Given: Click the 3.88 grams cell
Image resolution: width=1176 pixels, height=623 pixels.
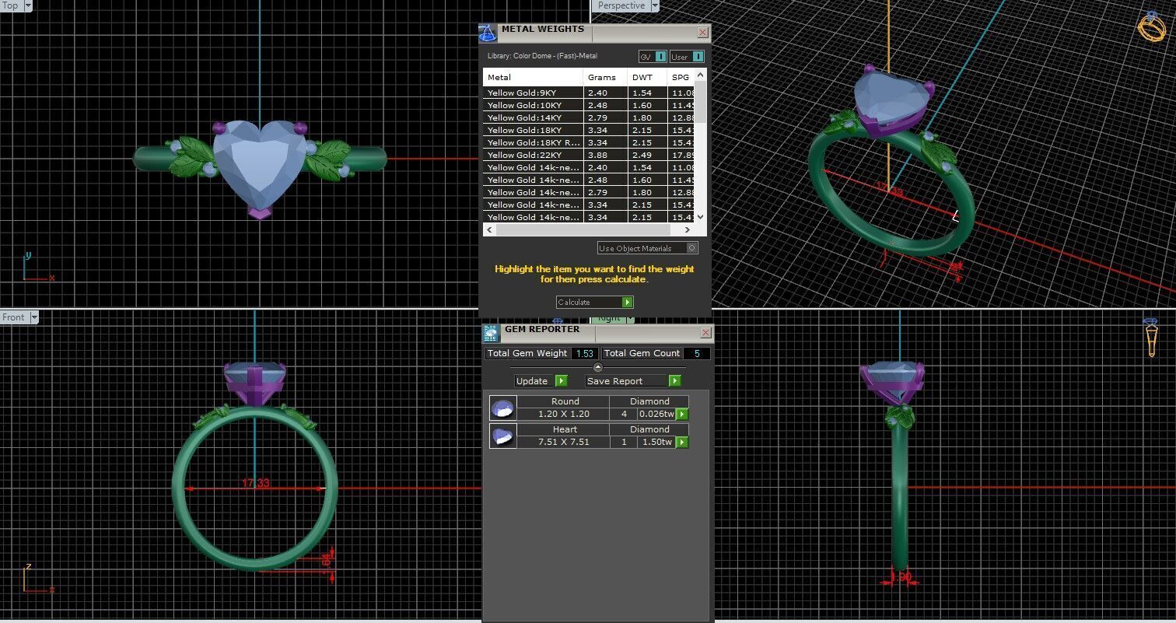Looking at the screenshot, I should [x=605, y=155].
